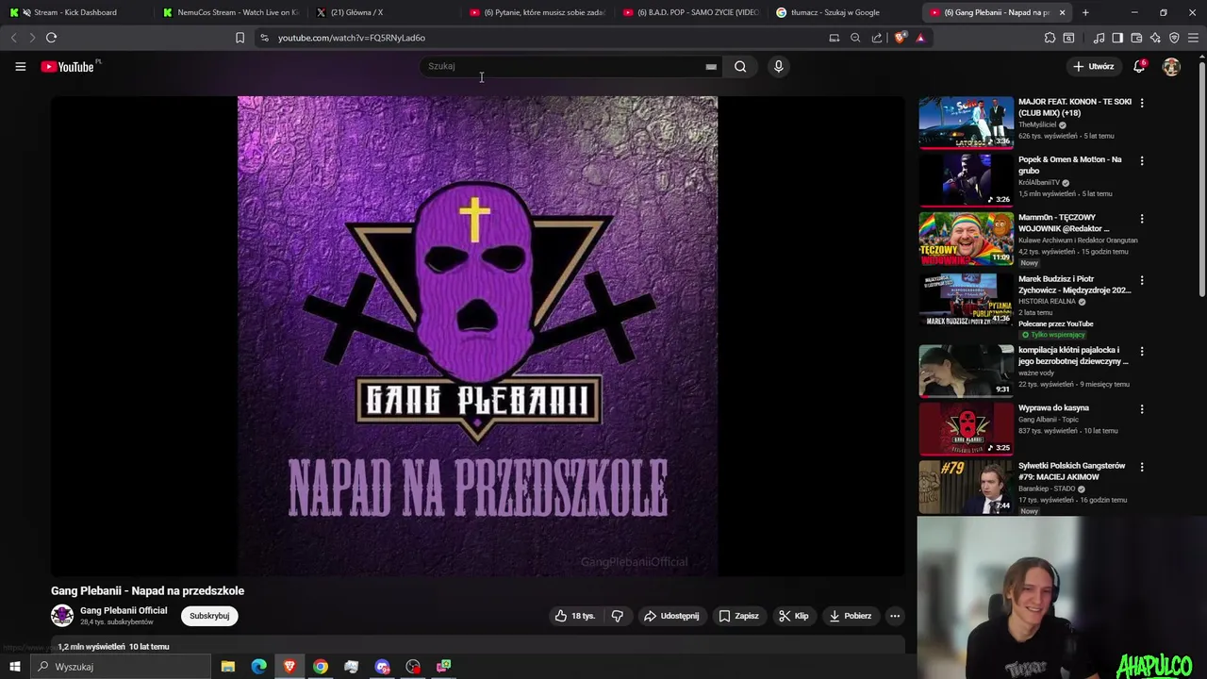This screenshot has width=1207, height=679.
Task: Open the Brave VPN shield icon
Action: [x=1174, y=38]
